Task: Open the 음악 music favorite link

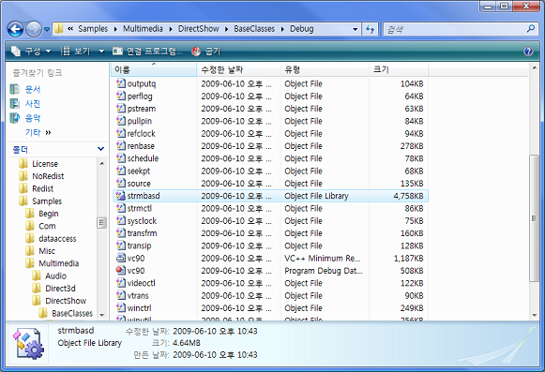Action: [x=25, y=118]
